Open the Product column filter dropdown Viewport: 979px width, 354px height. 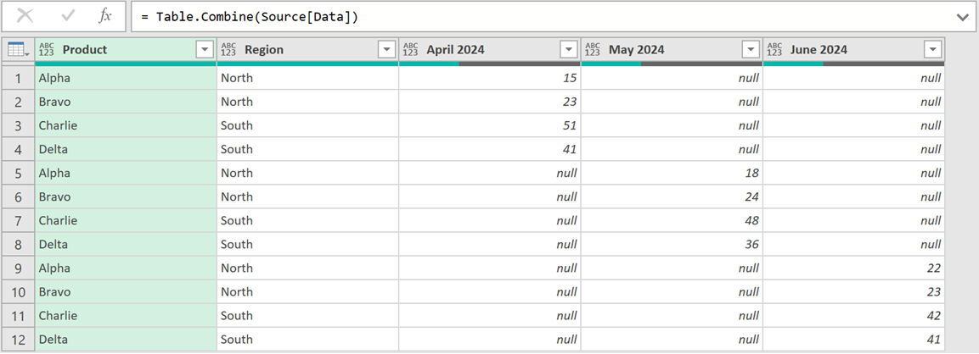205,50
